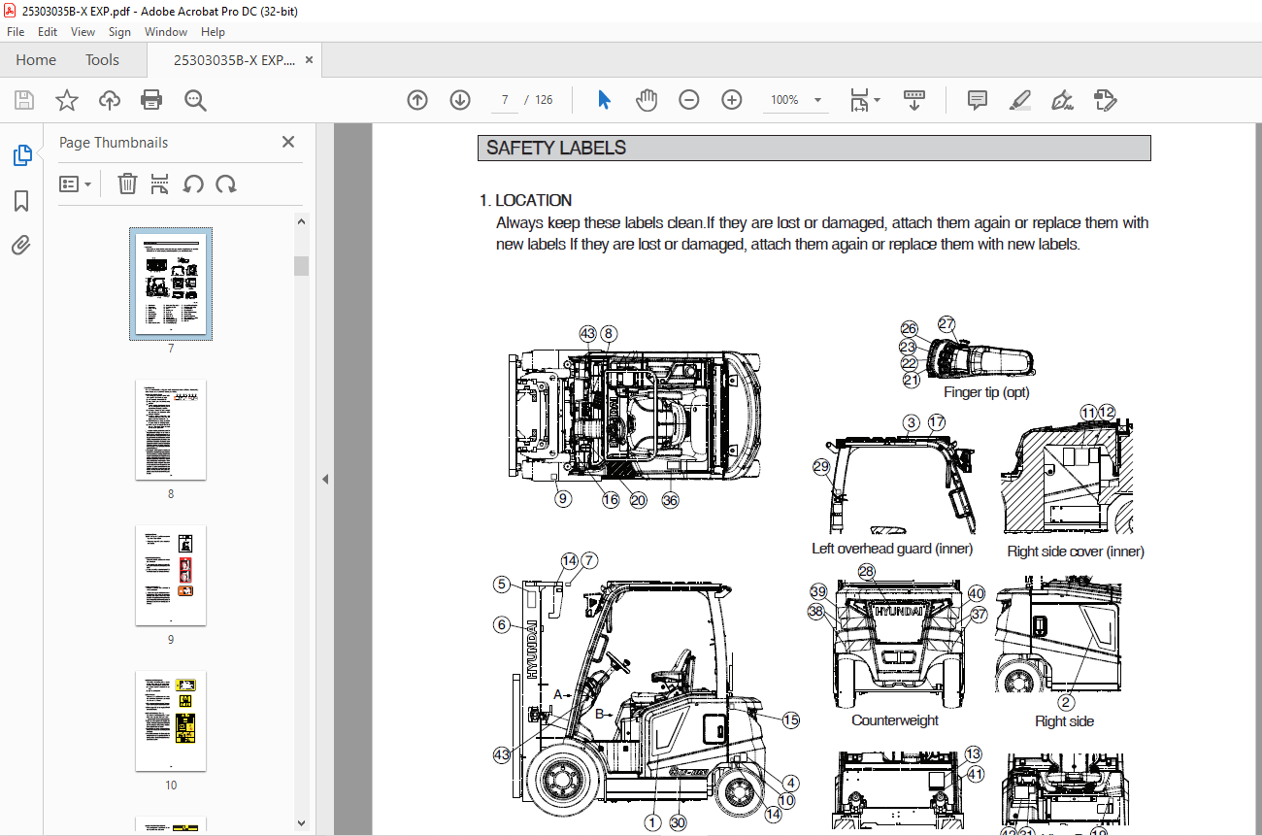Print the document
This screenshot has height=836, width=1262.
point(151,100)
